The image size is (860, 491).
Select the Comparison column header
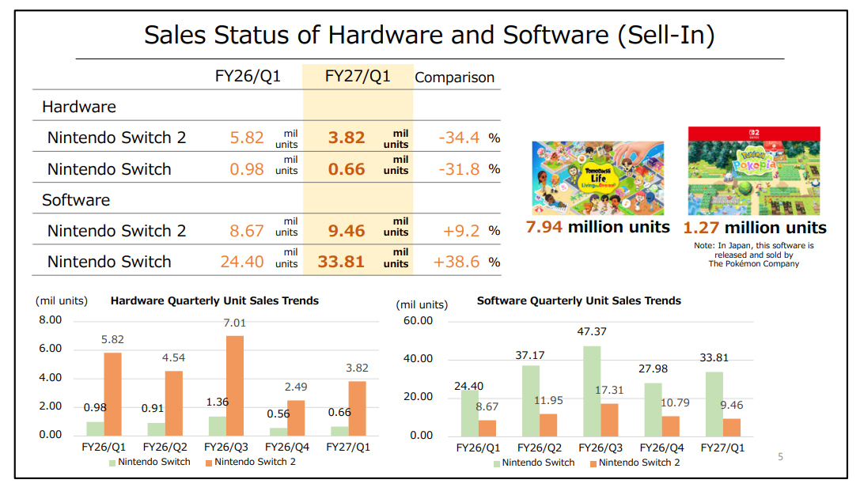point(455,77)
